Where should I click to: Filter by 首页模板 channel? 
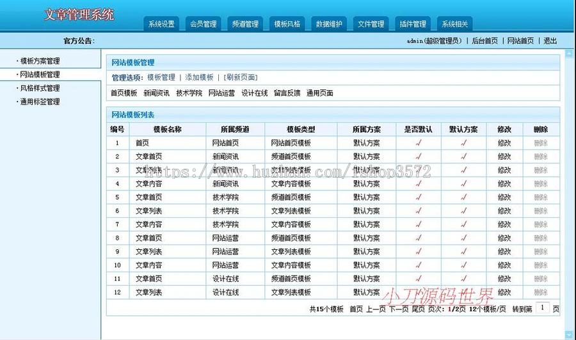pos(124,93)
